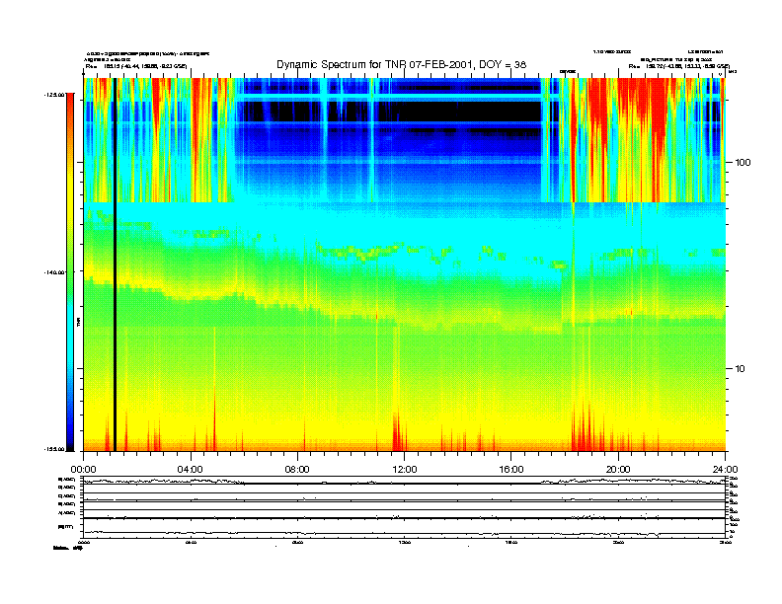The width and height of the screenshot is (782, 604).
Task: Click the -140.00 color scale label
Action: 54,272
